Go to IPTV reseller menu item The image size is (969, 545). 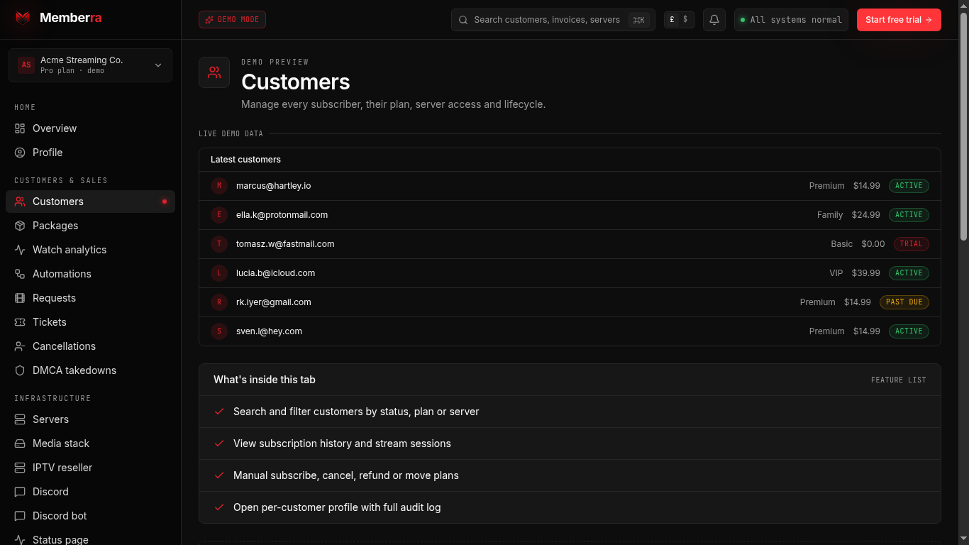90,468
